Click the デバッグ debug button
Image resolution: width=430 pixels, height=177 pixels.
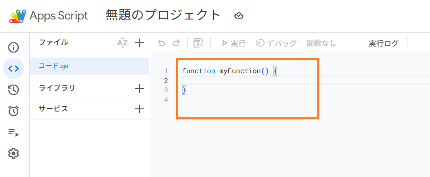(x=276, y=43)
